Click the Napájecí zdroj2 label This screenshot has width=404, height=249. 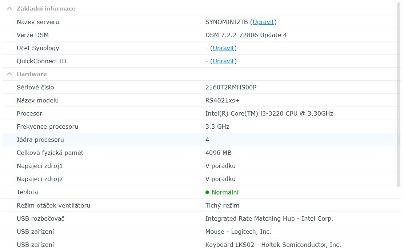point(40,179)
